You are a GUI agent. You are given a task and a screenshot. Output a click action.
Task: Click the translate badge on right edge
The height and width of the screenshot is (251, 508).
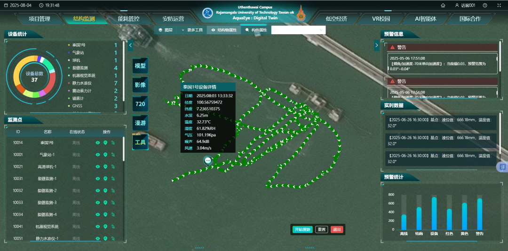(x=502, y=167)
